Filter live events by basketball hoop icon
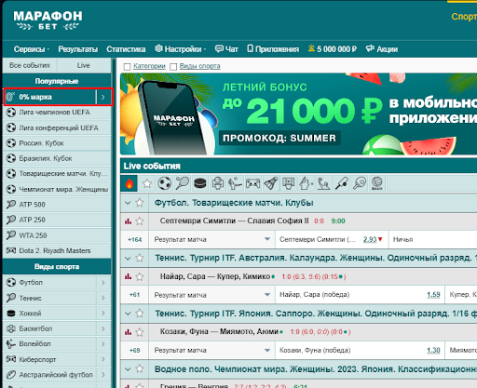Viewport: 477px width, 388px height. (217, 183)
